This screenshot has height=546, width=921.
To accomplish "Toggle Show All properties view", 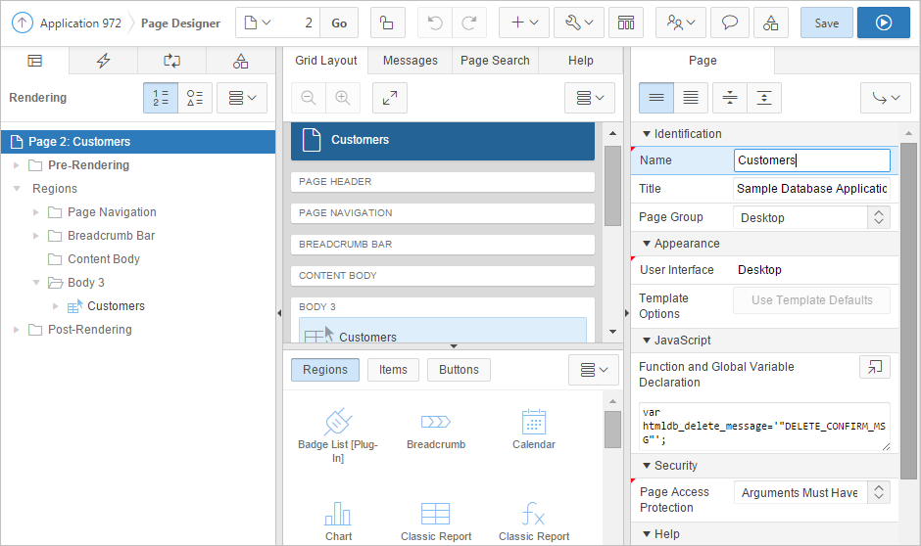I will point(691,98).
